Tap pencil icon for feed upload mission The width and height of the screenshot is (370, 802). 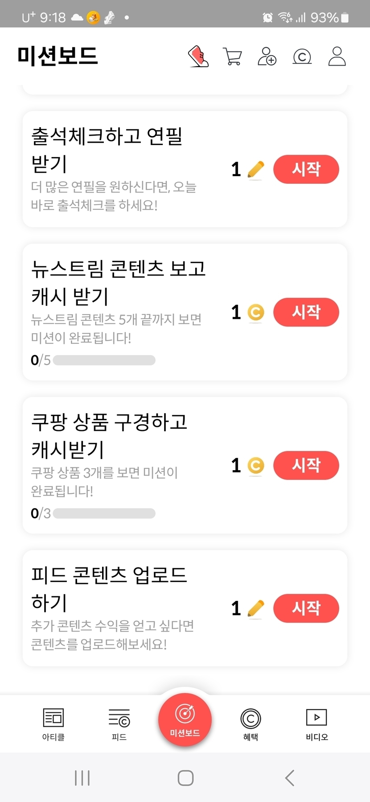click(x=255, y=608)
